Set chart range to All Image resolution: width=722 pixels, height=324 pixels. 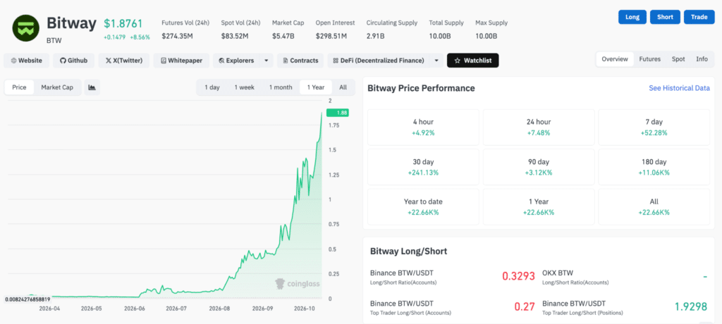click(x=343, y=87)
